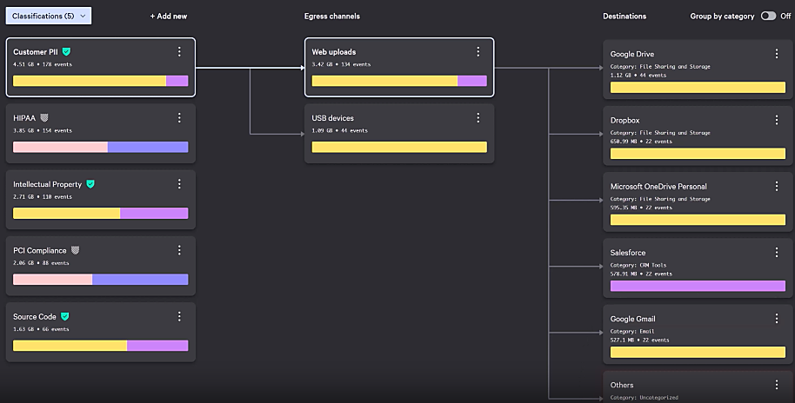Click the Google Gmail destination title
The width and height of the screenshot is (795, 403).
tap(633, 319)
